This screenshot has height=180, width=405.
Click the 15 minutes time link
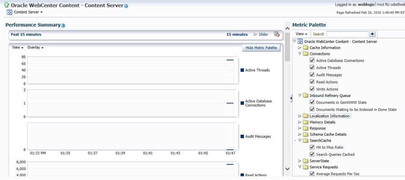237,34
